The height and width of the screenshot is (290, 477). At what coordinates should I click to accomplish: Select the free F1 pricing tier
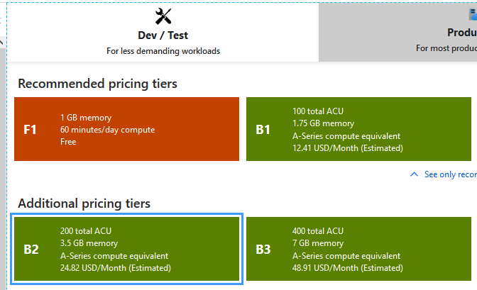(x=128, y=129)
